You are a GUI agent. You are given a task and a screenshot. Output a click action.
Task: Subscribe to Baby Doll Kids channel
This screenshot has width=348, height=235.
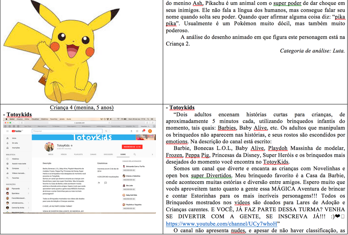(129, 199)
